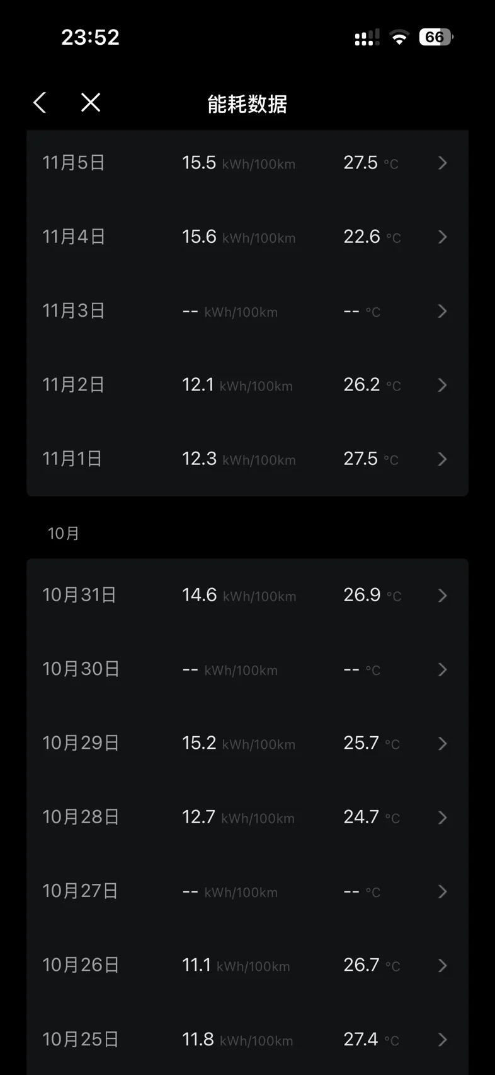Expand 11月5日 entry chevron

[442, 163]
